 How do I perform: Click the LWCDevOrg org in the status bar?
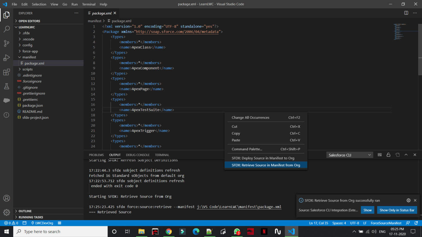[x=43, y=223]
